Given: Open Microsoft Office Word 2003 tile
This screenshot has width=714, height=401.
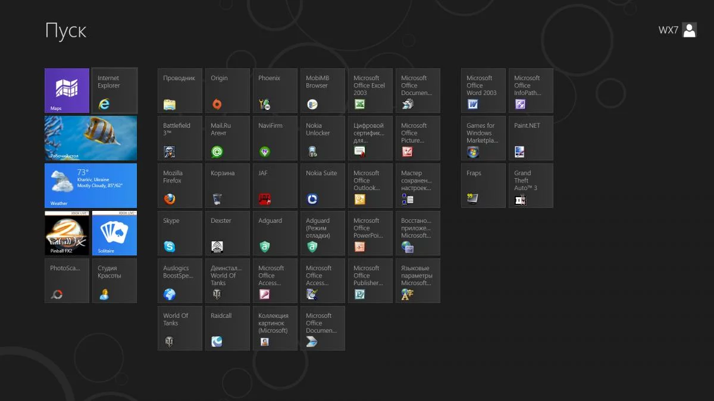Looking at the screenshot, I should tap(483, 90).
